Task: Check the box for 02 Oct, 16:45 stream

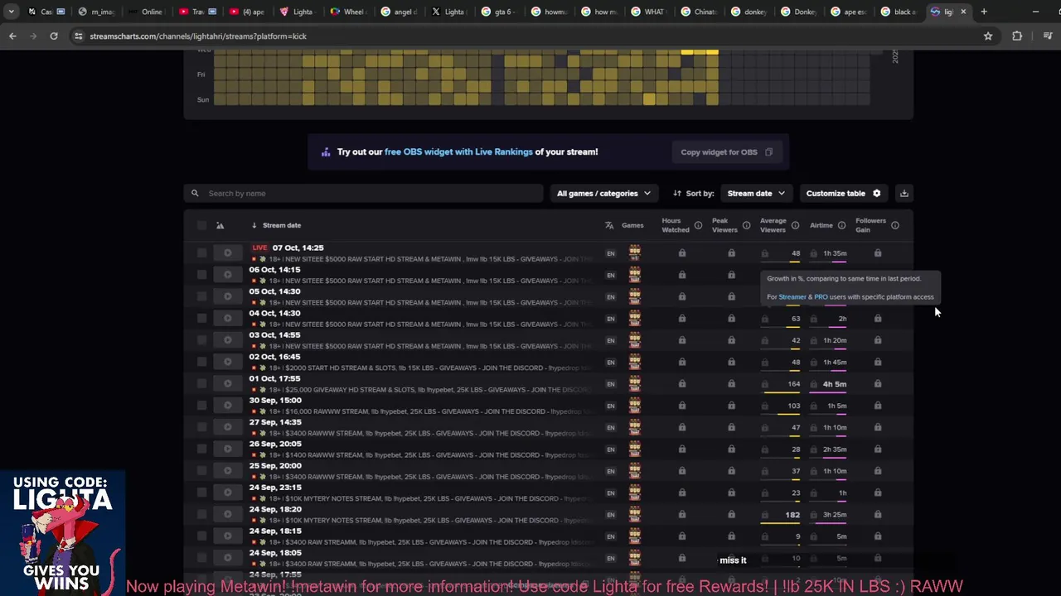Action: (x=201, y=362)
